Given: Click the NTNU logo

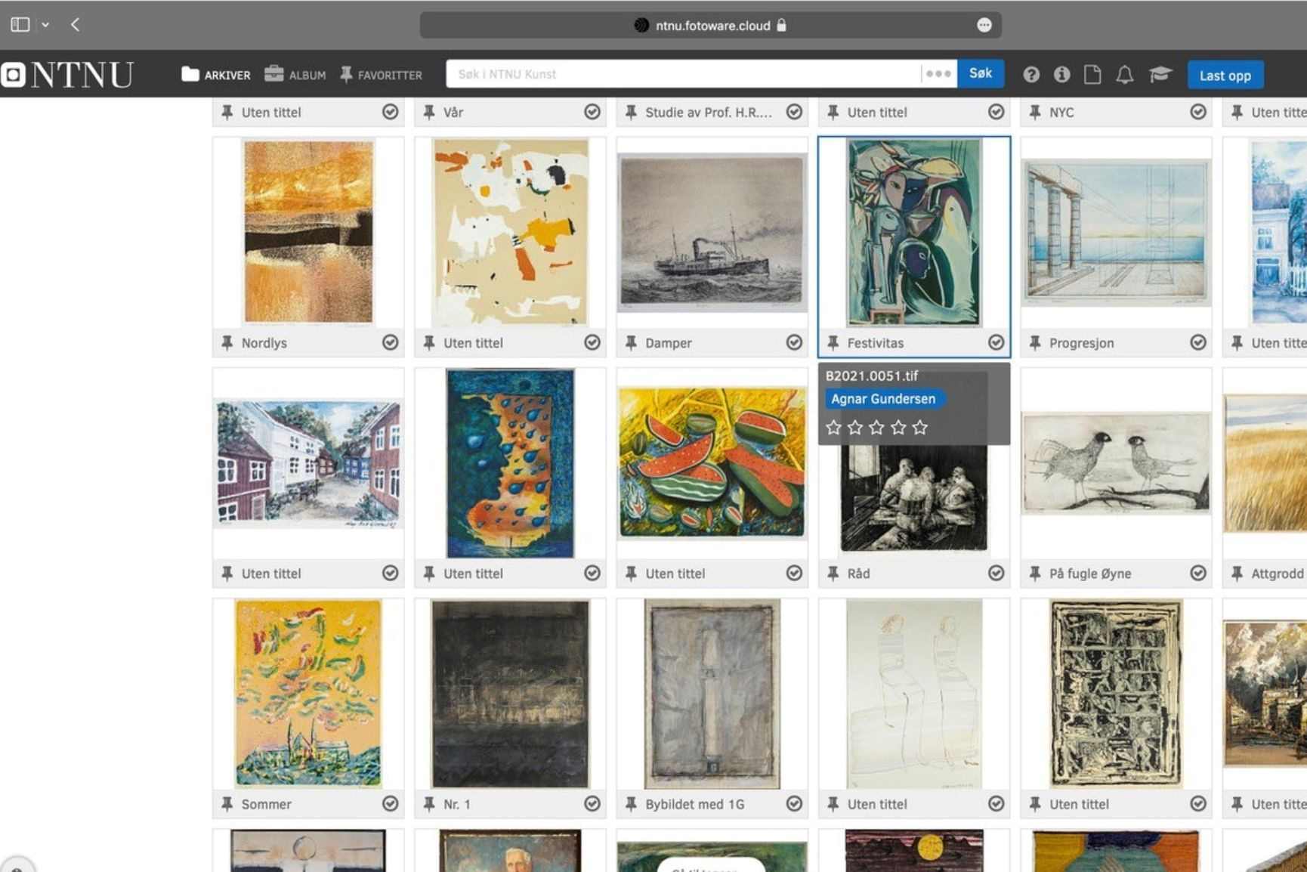Looking at the screenshot, I should click(x=68, y=75).
